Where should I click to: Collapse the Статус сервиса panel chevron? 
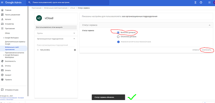point(209,25)
